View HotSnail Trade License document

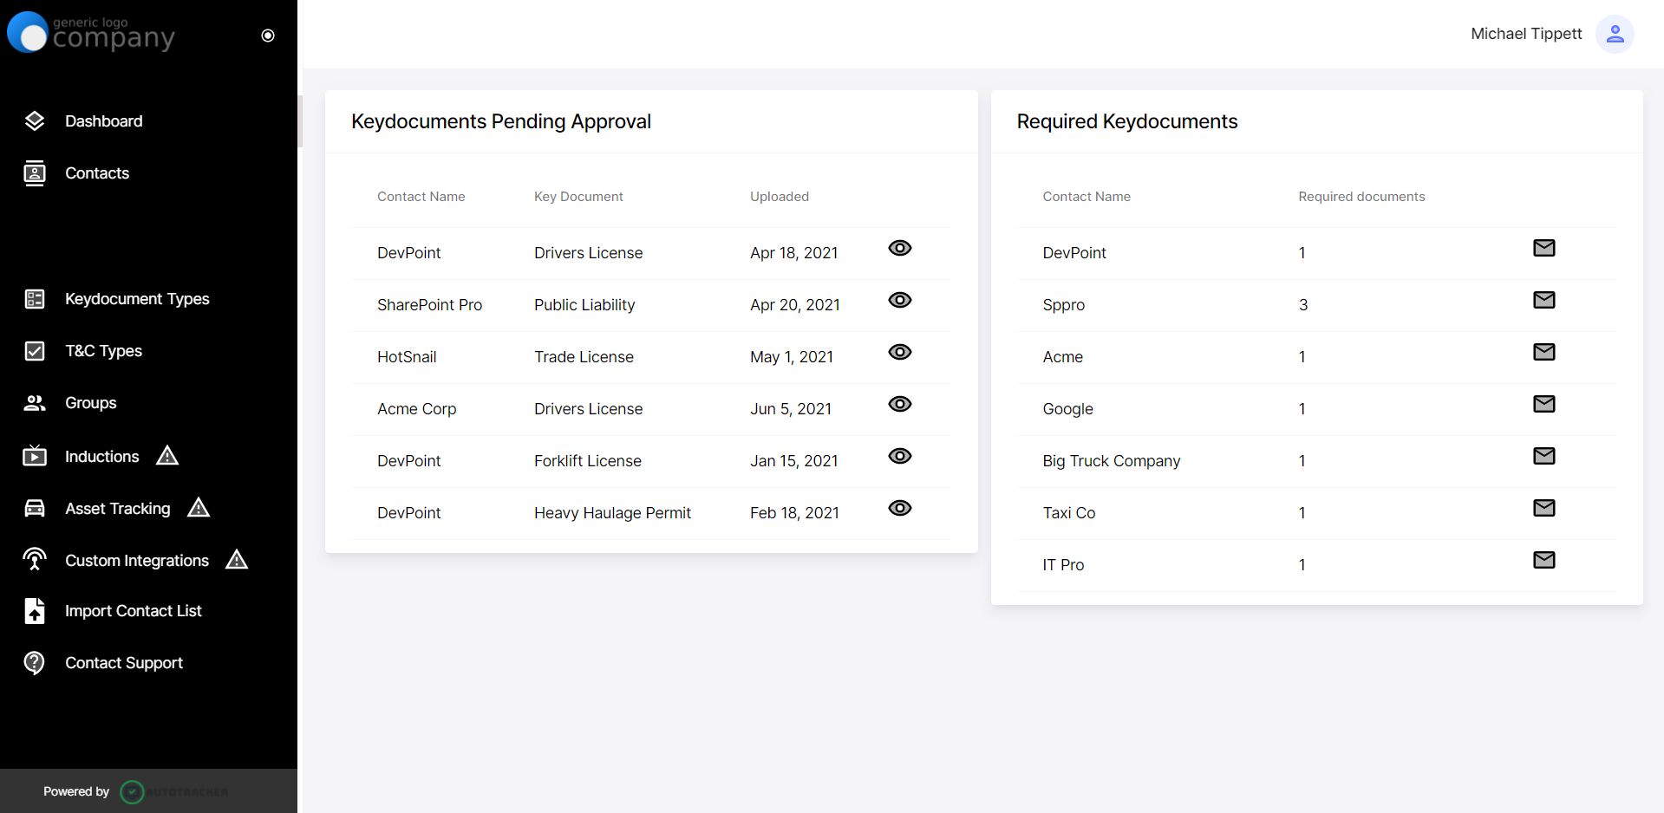pyautogui.click(x=900, y=353)
